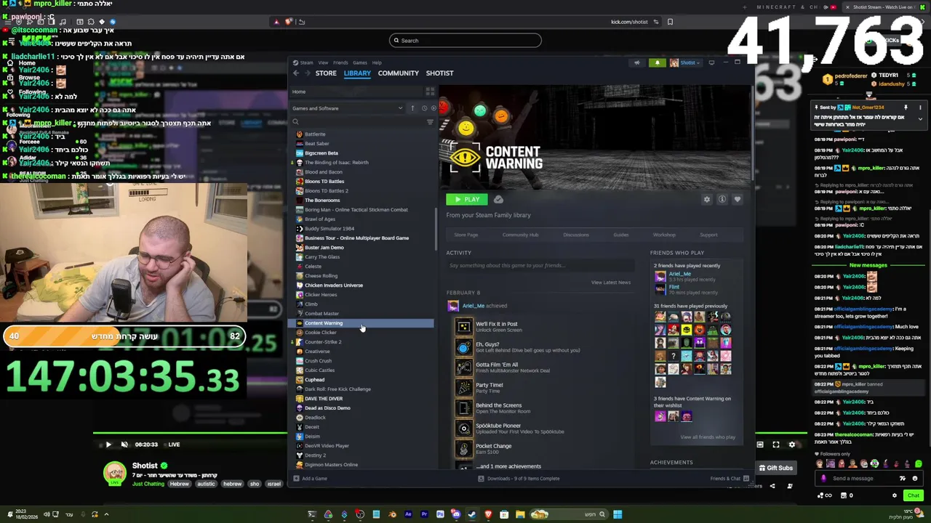Select Cookie Clicker in the library list
This screenshot has width=931, height=523.
tap(320, 332)
